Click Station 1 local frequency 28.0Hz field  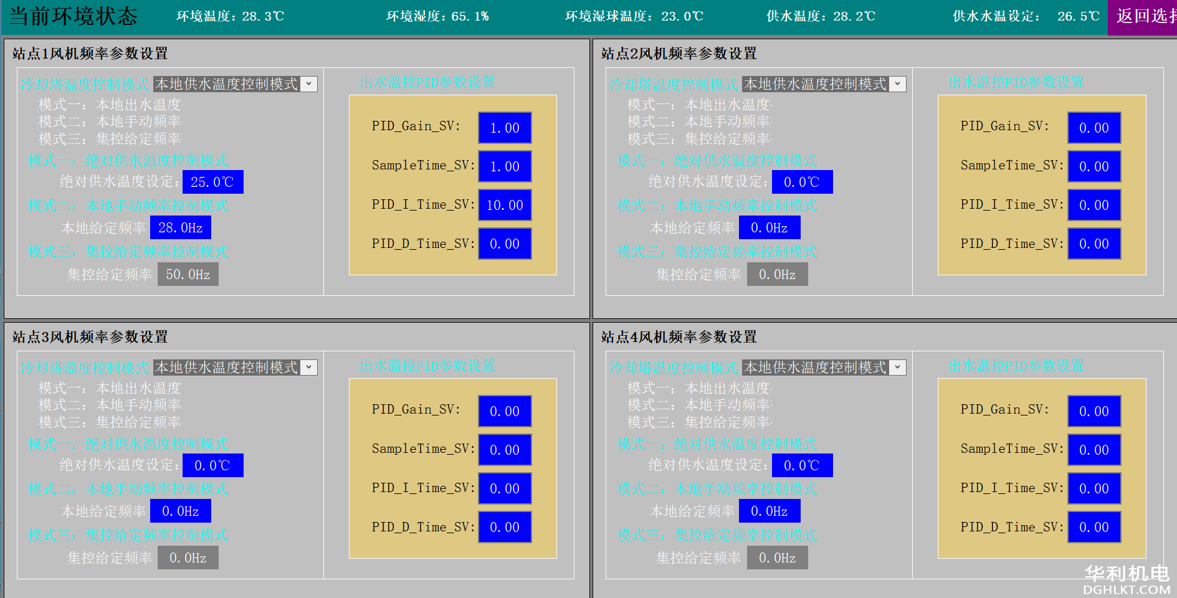tap(181, 227)
